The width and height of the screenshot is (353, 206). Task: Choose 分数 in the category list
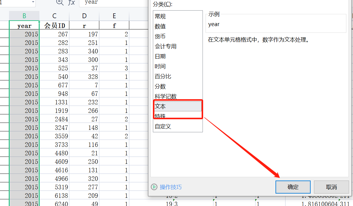point(178,86)
